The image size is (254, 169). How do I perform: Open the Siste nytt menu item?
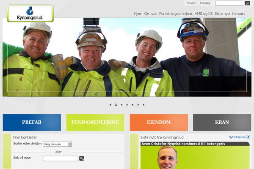coord(222,14)
